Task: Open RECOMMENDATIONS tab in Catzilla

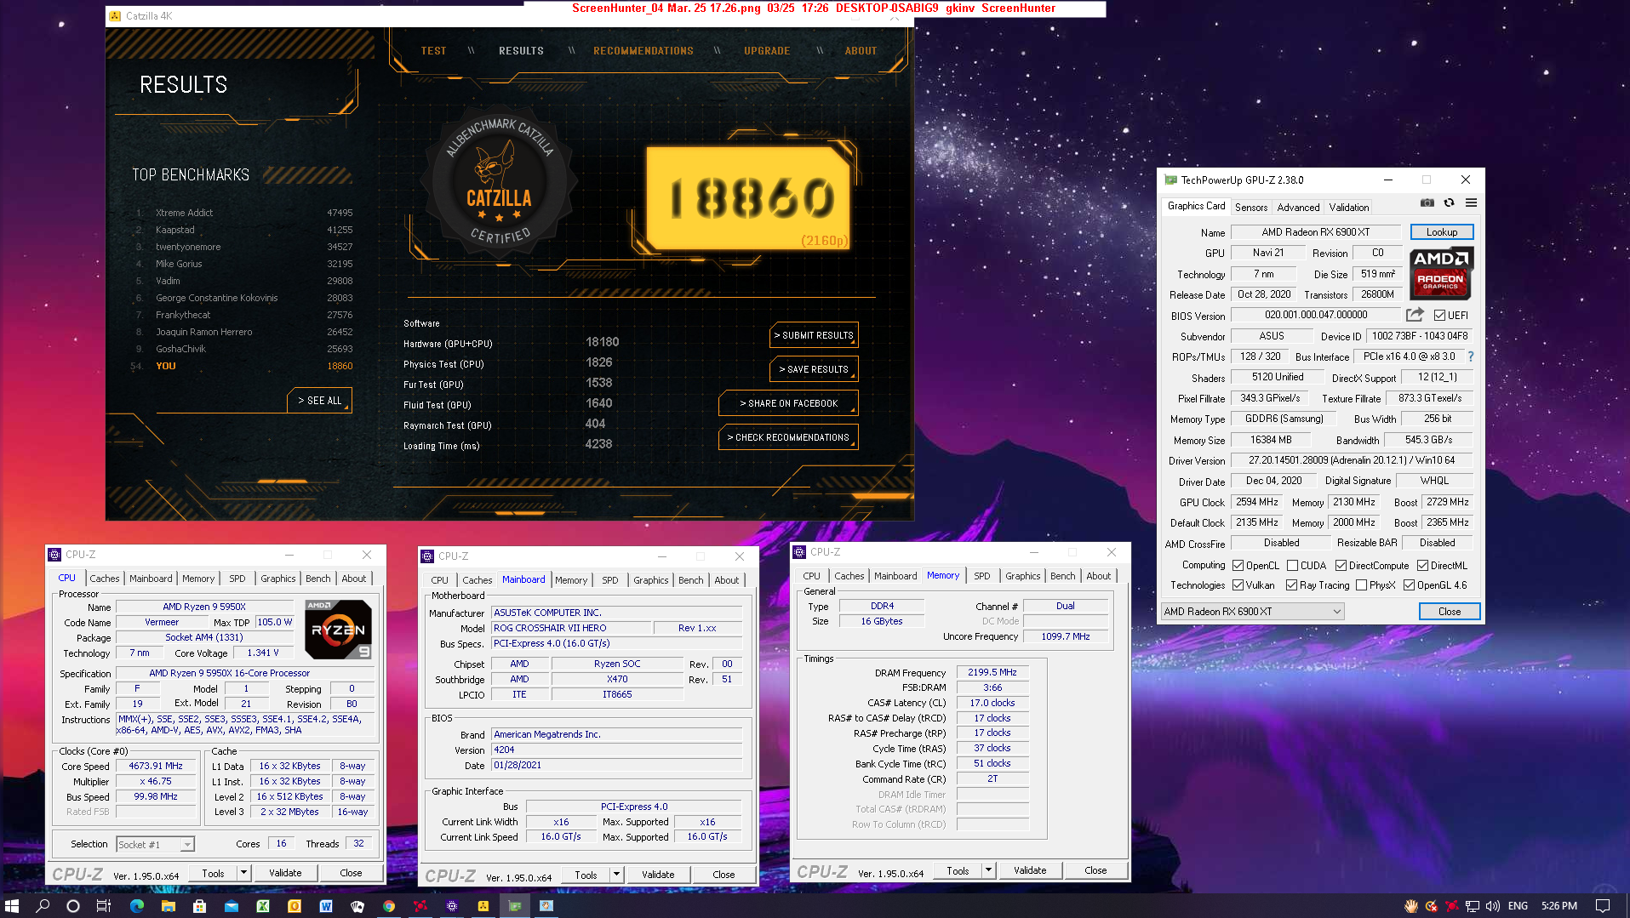Action: pos(643,51)
